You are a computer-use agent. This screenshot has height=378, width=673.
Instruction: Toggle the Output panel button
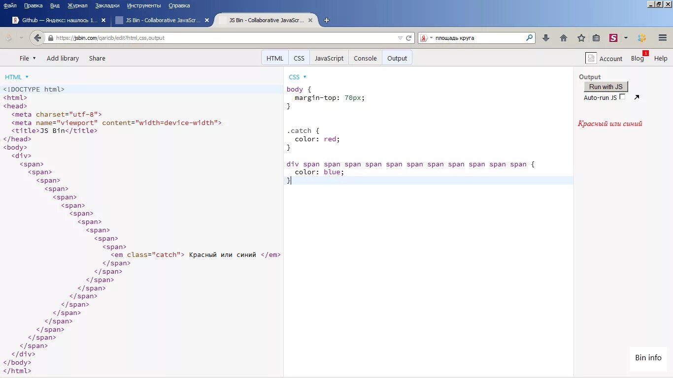397,58
